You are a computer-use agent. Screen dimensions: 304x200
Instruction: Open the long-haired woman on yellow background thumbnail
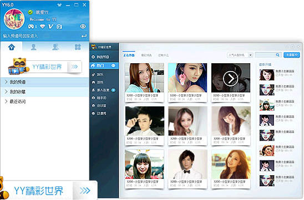(231, 164)
